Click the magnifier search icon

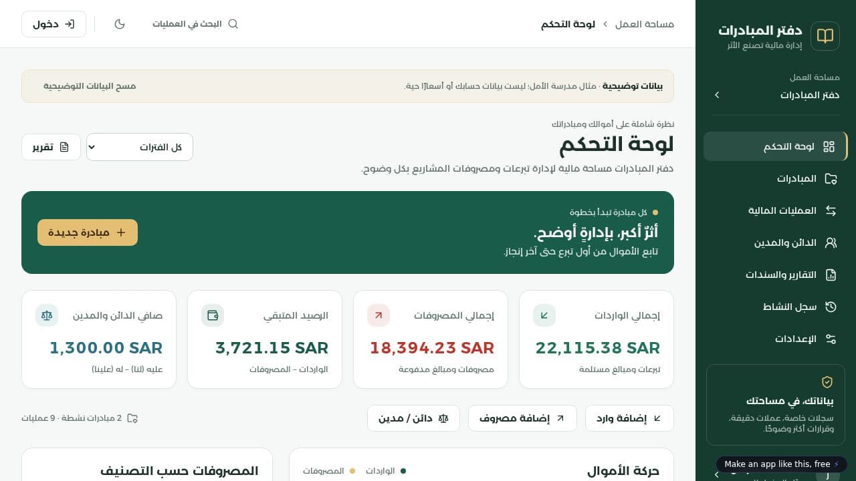pyautogui.click(x=233, y=24)
